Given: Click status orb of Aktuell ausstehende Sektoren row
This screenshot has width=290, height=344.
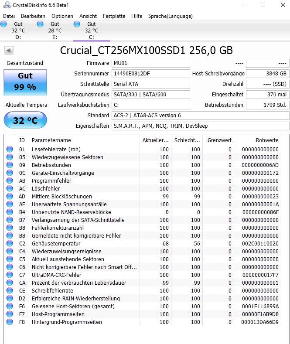Looking at the screenshot, I should (x=10, y=259).
